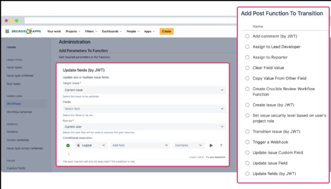331x189 pixels.
Task: Select Update Issue Custom Field radio button
Action: [247, 153]
